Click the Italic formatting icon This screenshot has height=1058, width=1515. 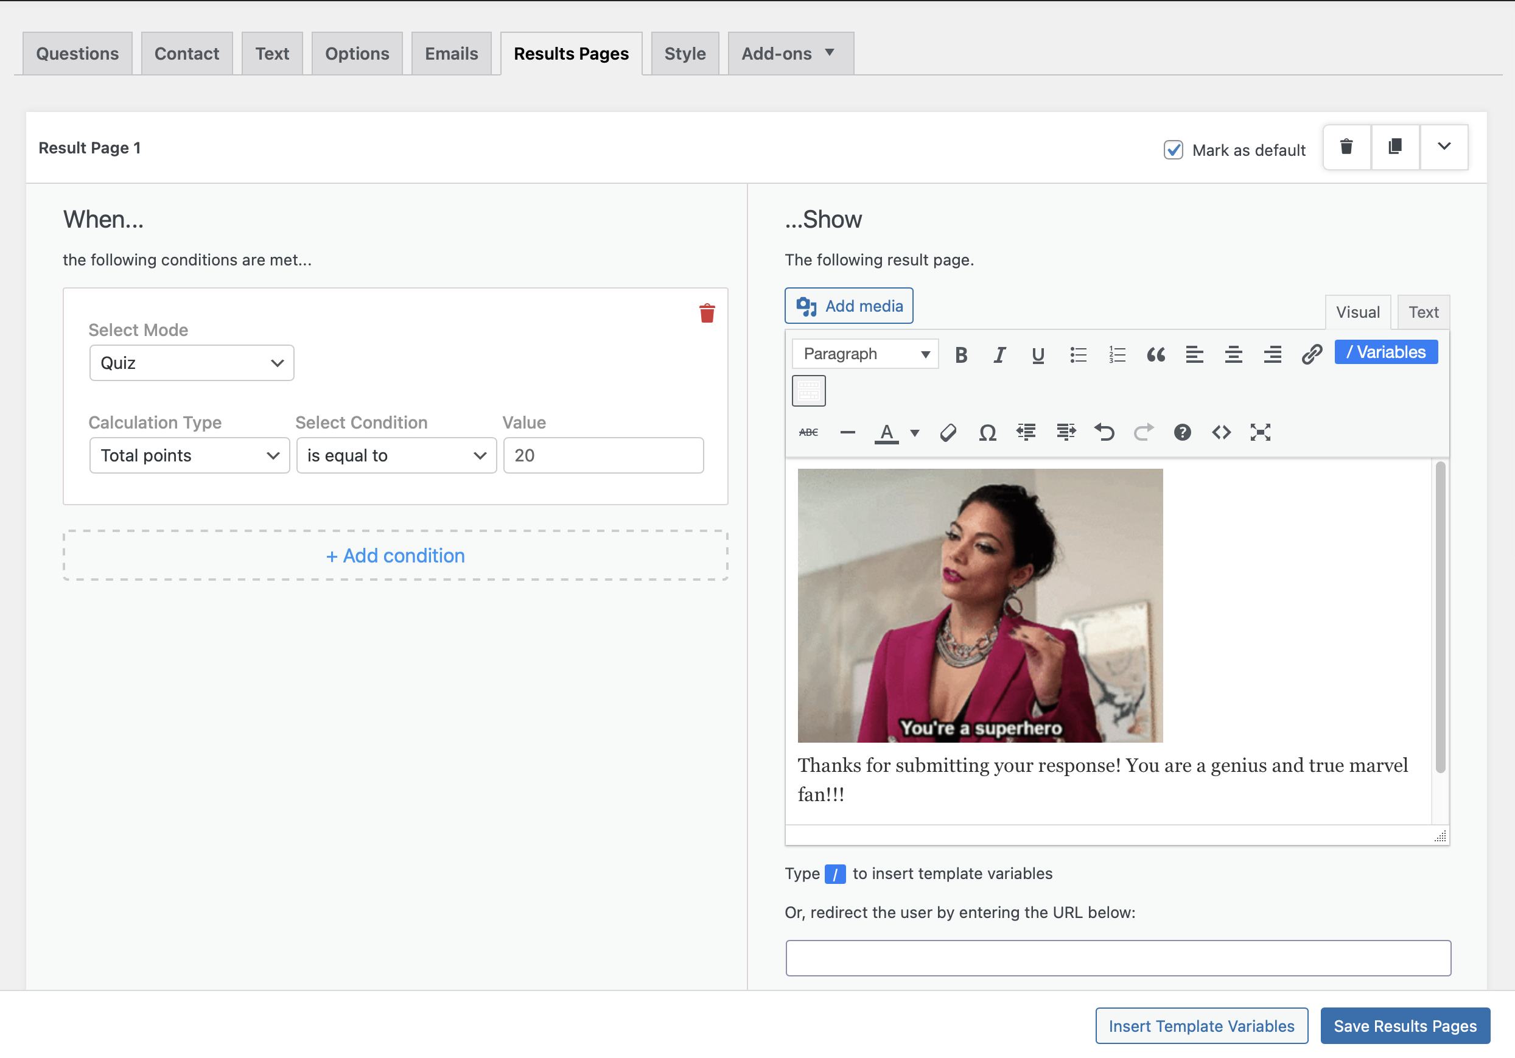(999, 354)
